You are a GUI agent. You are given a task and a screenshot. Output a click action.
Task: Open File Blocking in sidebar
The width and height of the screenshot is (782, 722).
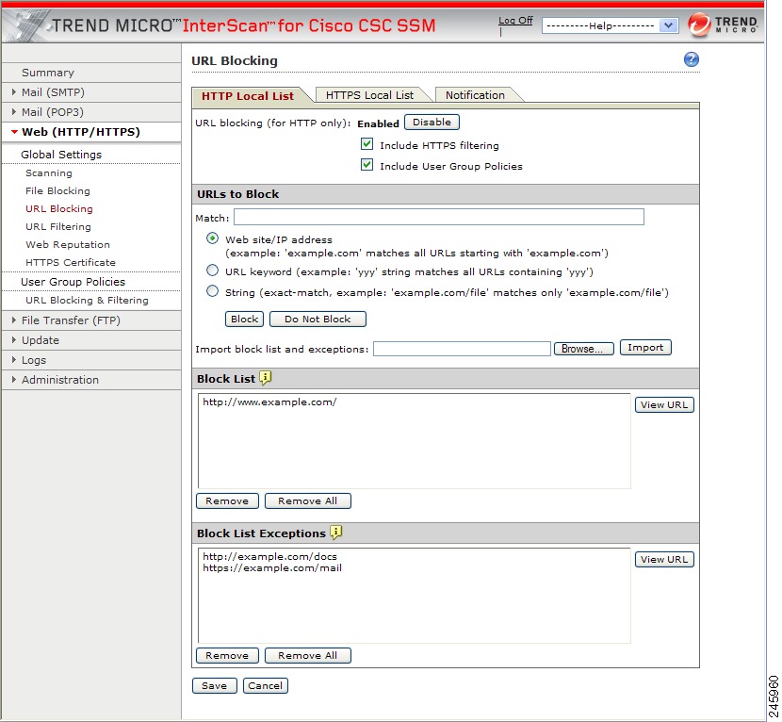click(57, 191)
